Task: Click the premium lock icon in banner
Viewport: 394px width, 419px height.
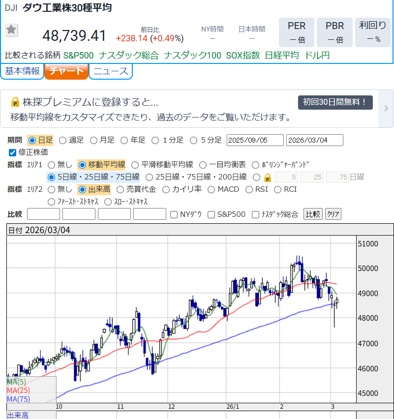Action: (x=15, y=102)
